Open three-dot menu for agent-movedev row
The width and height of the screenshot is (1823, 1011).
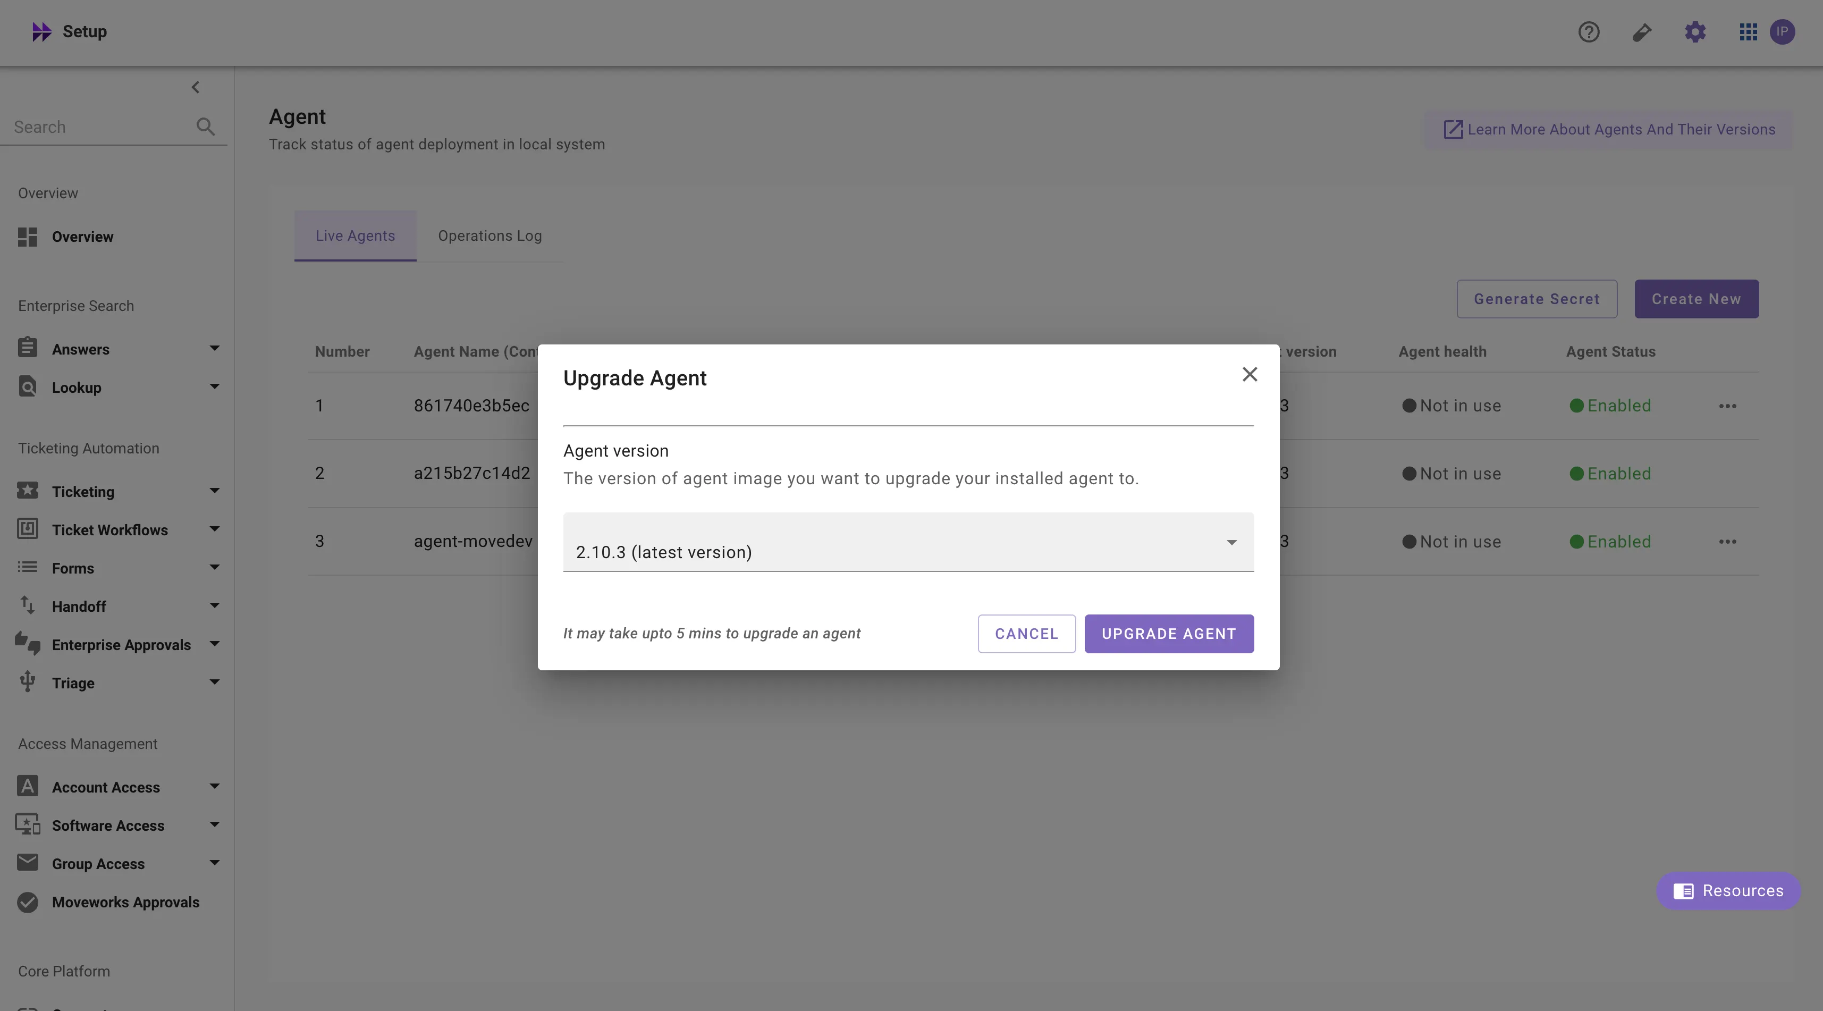click(x=1727, y=542)
